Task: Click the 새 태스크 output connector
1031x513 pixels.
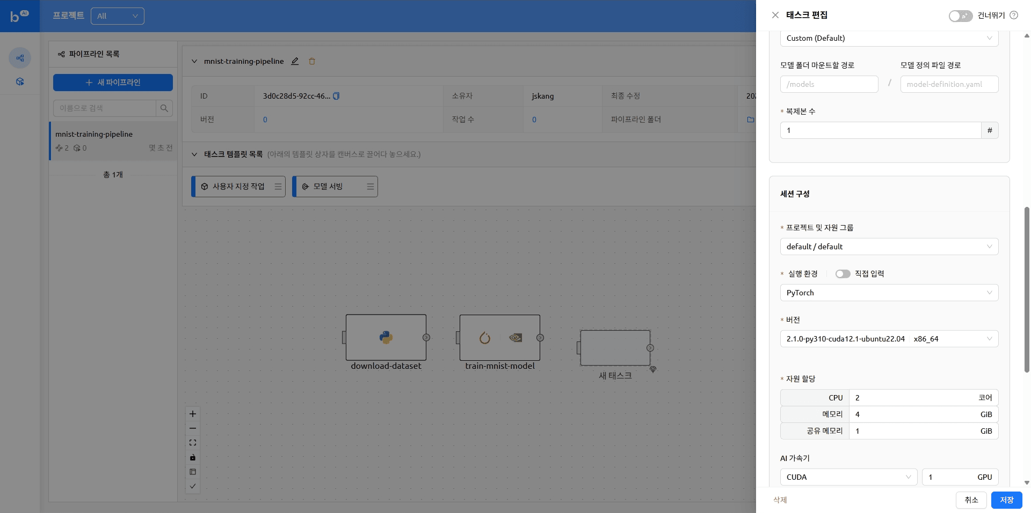Action: pyautogui.click(x=650, y=348)
